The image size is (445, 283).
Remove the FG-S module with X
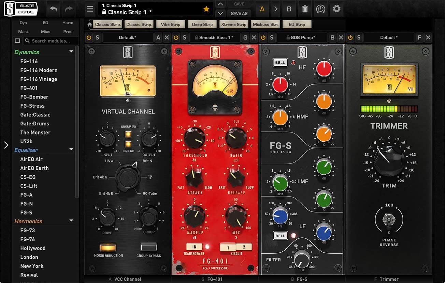pyautogui.click(x=341, y=37)
